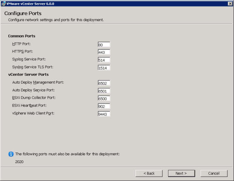Viewport: 234px width, 181px height.
Task: Click the required port number 2020 text
Action: click(19, 162)
